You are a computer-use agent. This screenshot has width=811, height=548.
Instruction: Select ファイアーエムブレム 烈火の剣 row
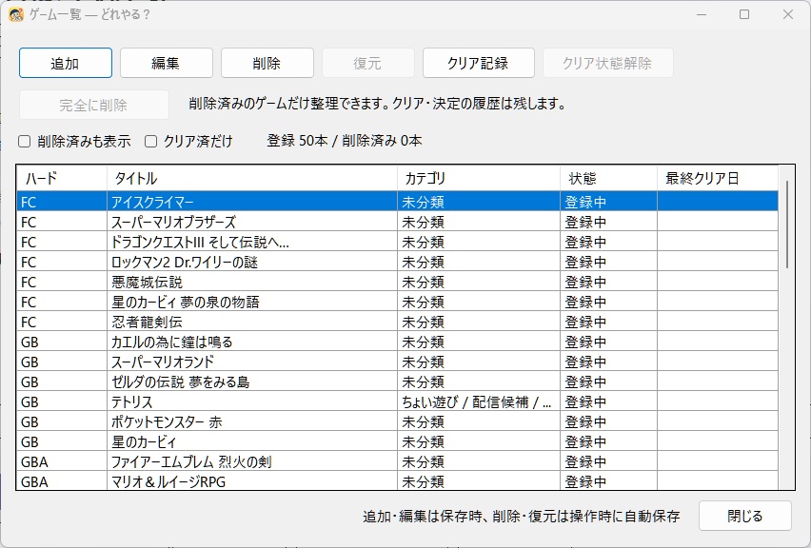click(397, 461)
